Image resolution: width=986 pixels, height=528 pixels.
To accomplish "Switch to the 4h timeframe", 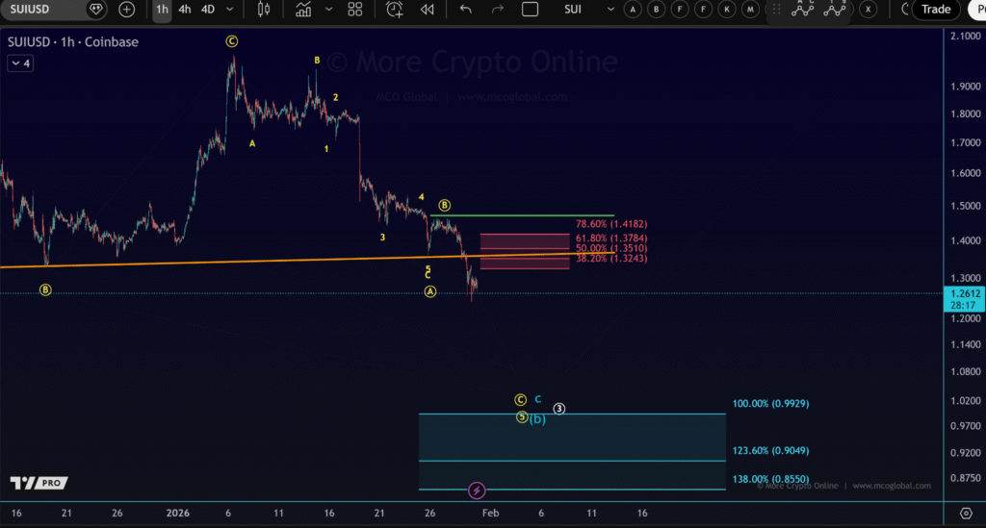I will [x=184, y=10].
